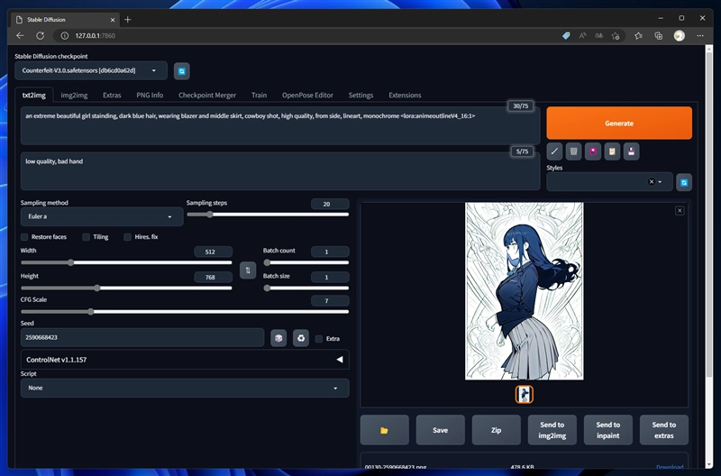Open the PNG Info tab
Viewport: 721px width, 476px height.
150,96
